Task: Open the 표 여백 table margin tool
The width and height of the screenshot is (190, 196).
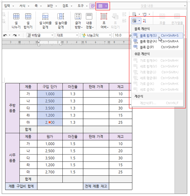Action: click(x=104, y=16)
